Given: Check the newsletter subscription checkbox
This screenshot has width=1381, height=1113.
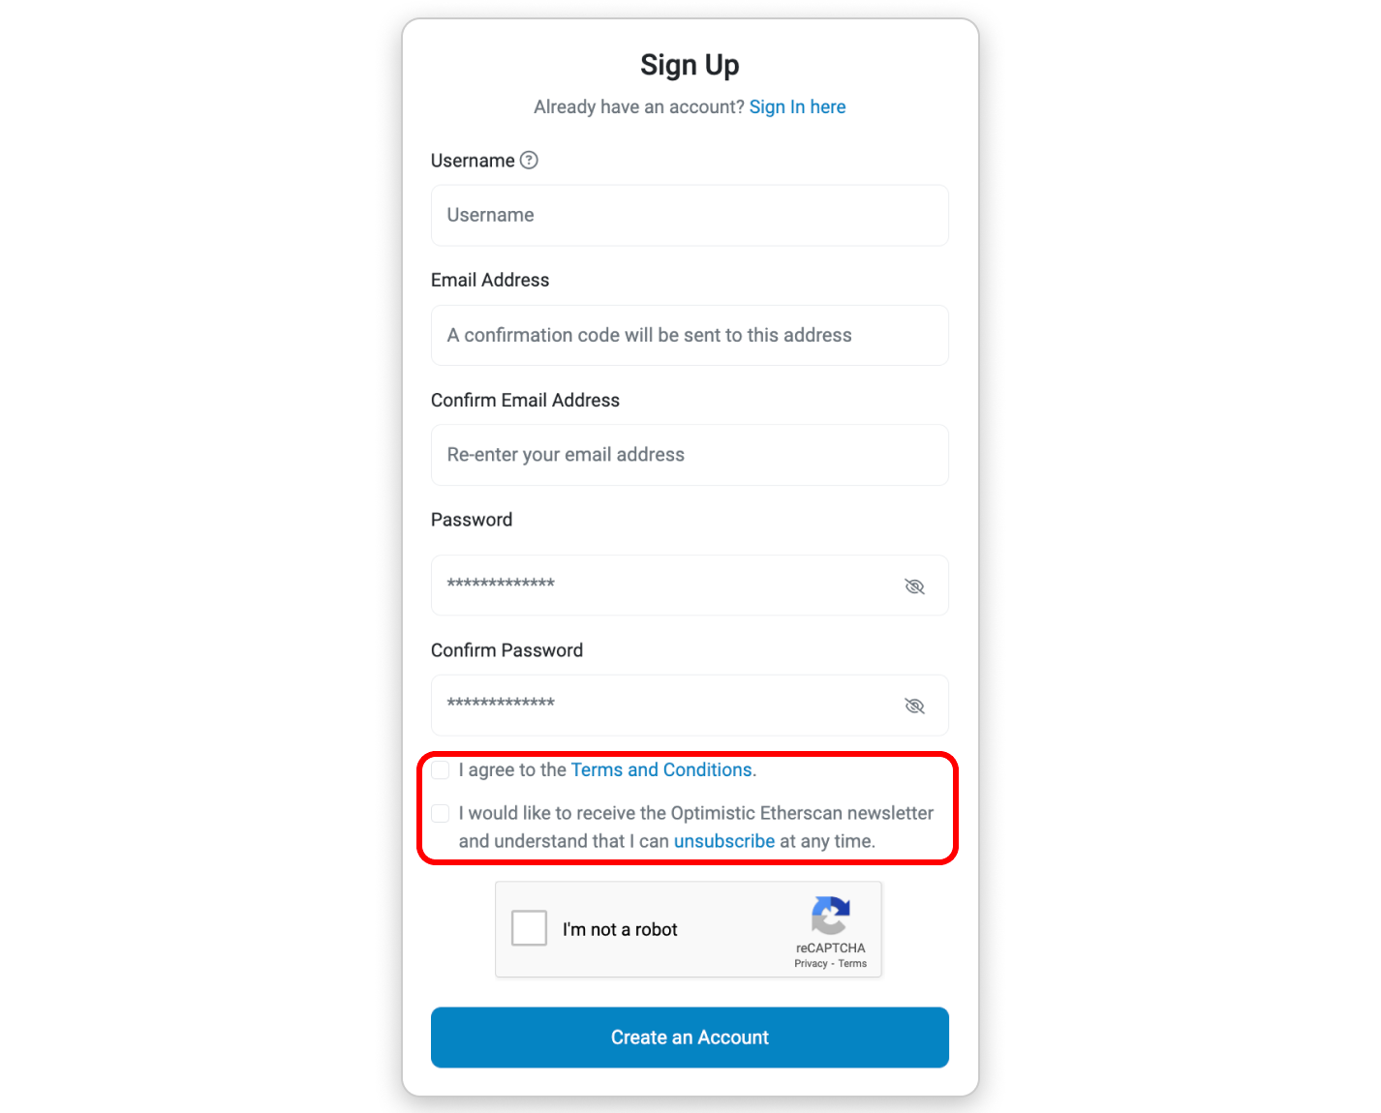Looking at the screenshot, I should [441, 813].
